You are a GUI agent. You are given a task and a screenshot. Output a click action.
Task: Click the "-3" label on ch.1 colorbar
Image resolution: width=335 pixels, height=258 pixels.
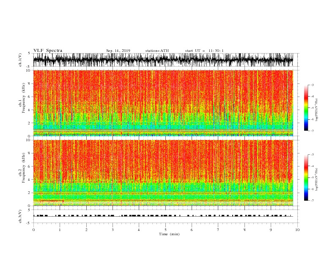pos(312,85)
